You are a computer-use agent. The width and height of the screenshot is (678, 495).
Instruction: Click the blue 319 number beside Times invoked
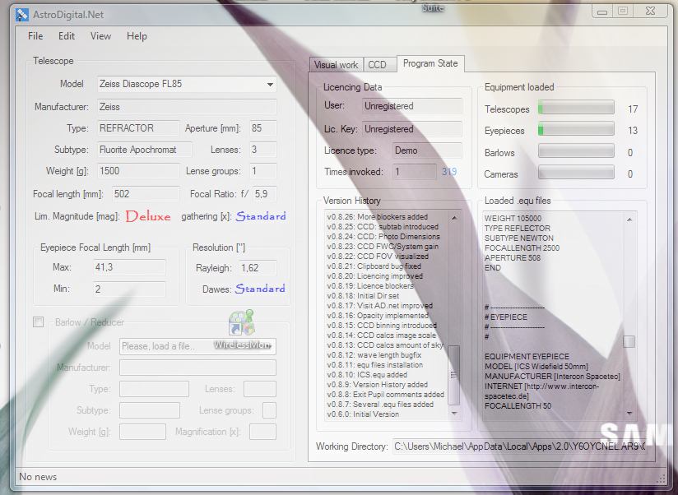449,172
